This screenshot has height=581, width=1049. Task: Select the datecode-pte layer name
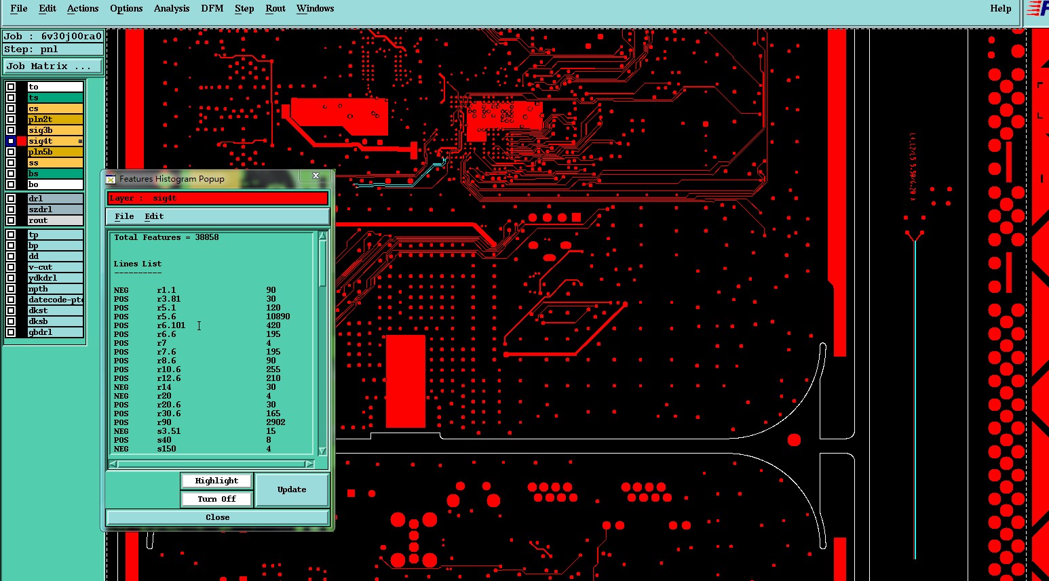point(55,300)
